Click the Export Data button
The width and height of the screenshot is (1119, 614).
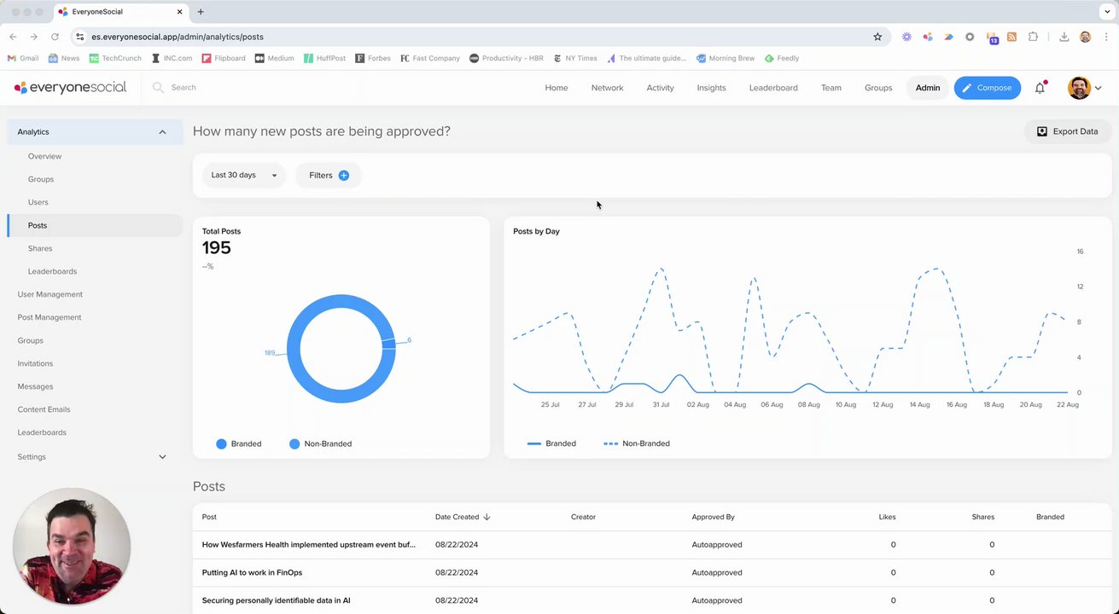[1067, 131]
